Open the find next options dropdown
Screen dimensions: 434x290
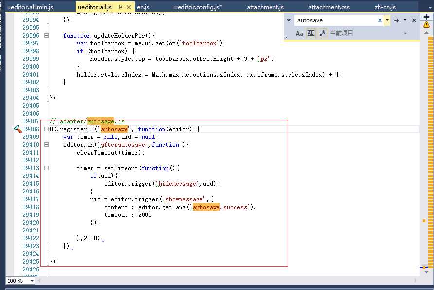point(405,20)
